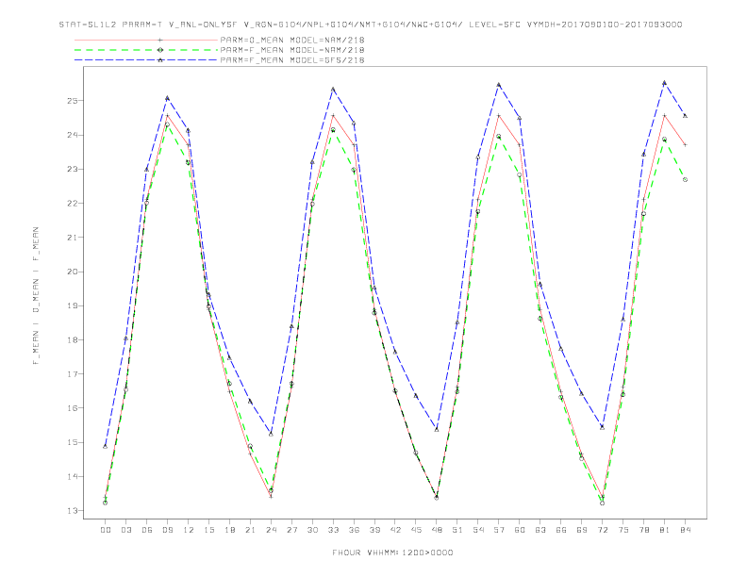Click x-axis forecast hour label 18

[x=229, y=530]
